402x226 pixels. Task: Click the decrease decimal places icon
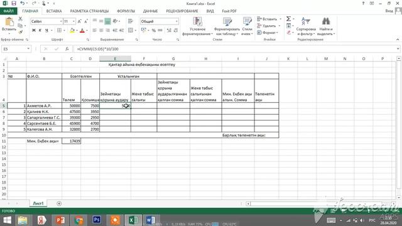point(176,30)
